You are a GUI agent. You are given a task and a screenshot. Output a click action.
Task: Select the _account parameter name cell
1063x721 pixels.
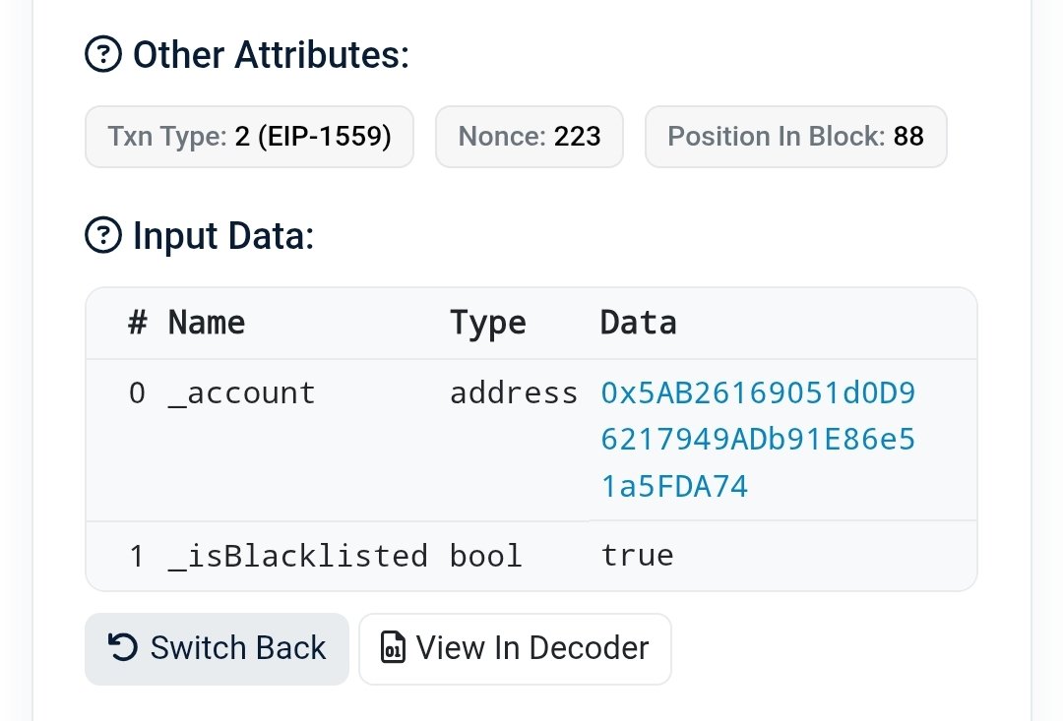point(242,393)
